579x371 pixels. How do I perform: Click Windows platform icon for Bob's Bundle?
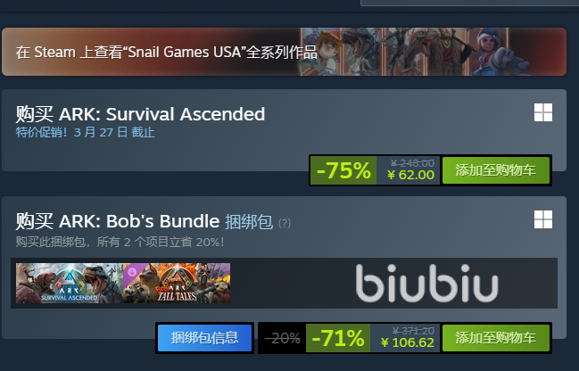[x=543, y=219]
